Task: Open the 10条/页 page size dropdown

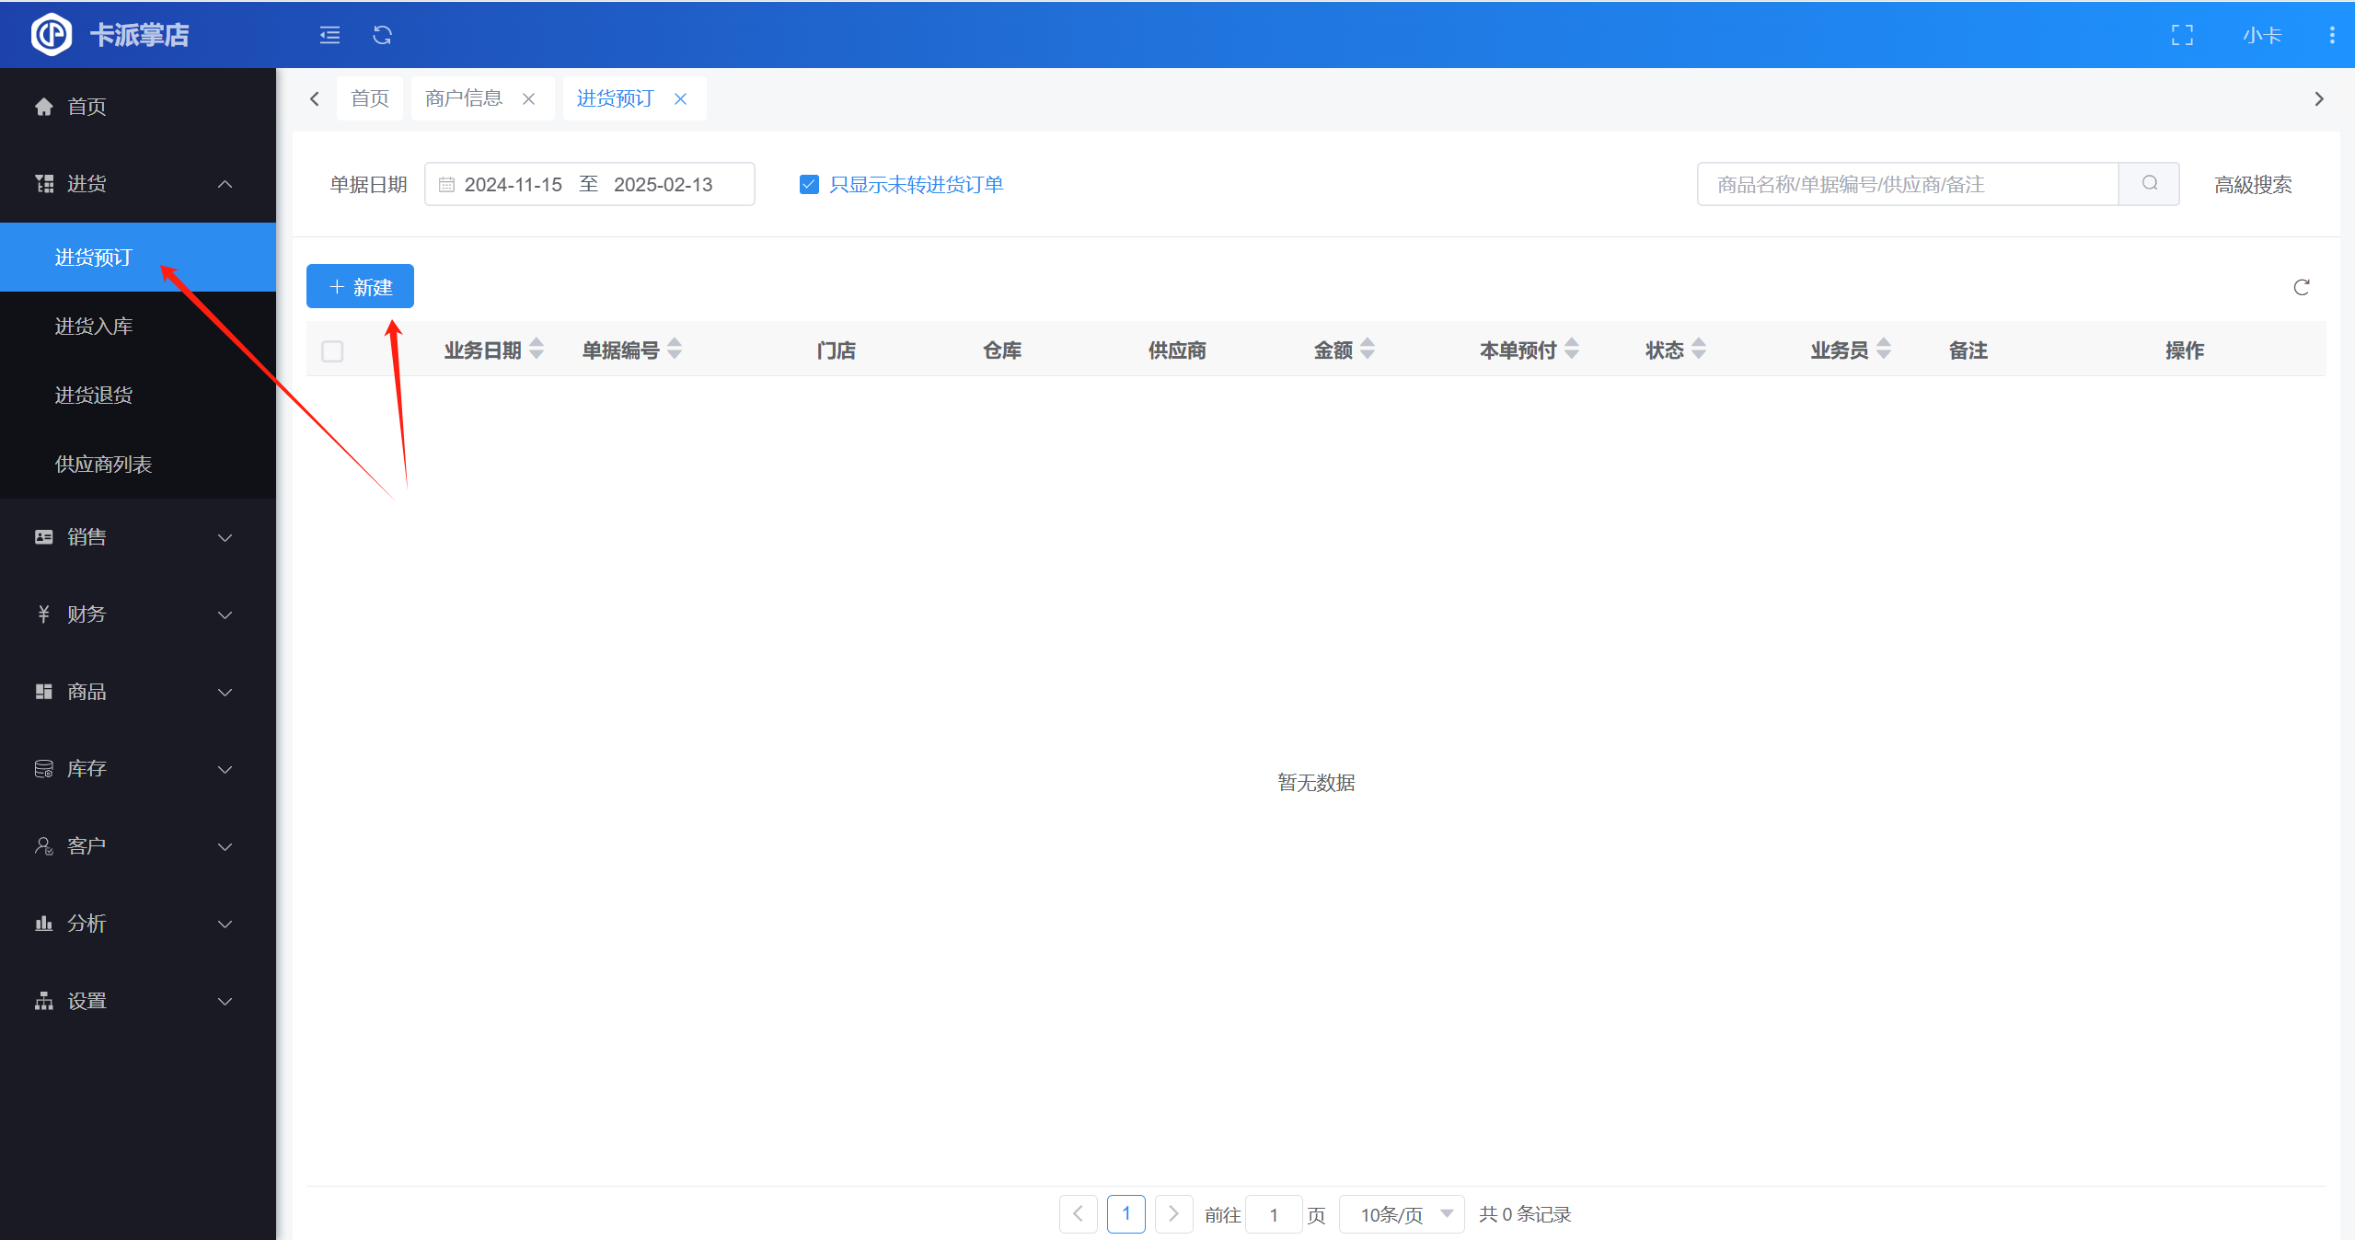Action: (x=1403, y=1214)
